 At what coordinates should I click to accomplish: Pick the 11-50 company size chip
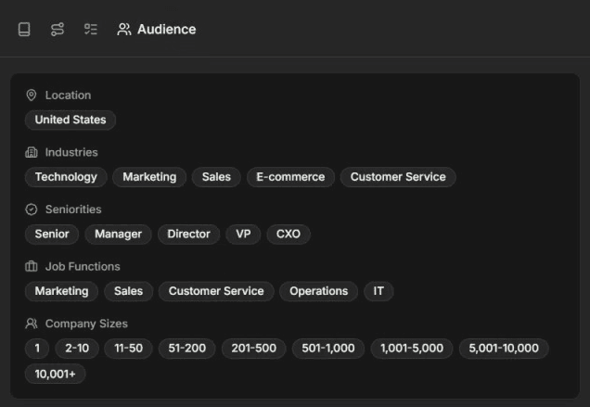128,349
